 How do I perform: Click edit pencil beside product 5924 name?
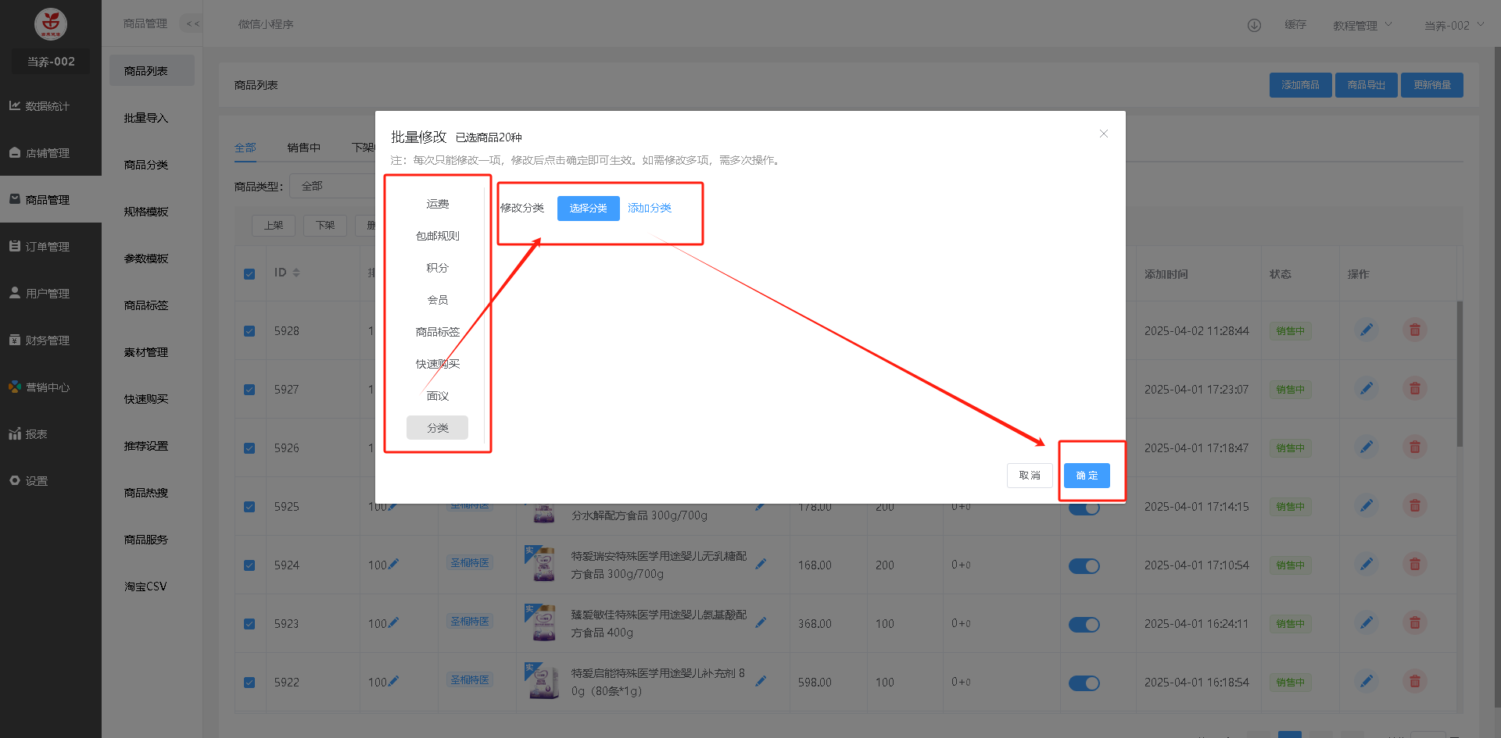coord(761,564)
